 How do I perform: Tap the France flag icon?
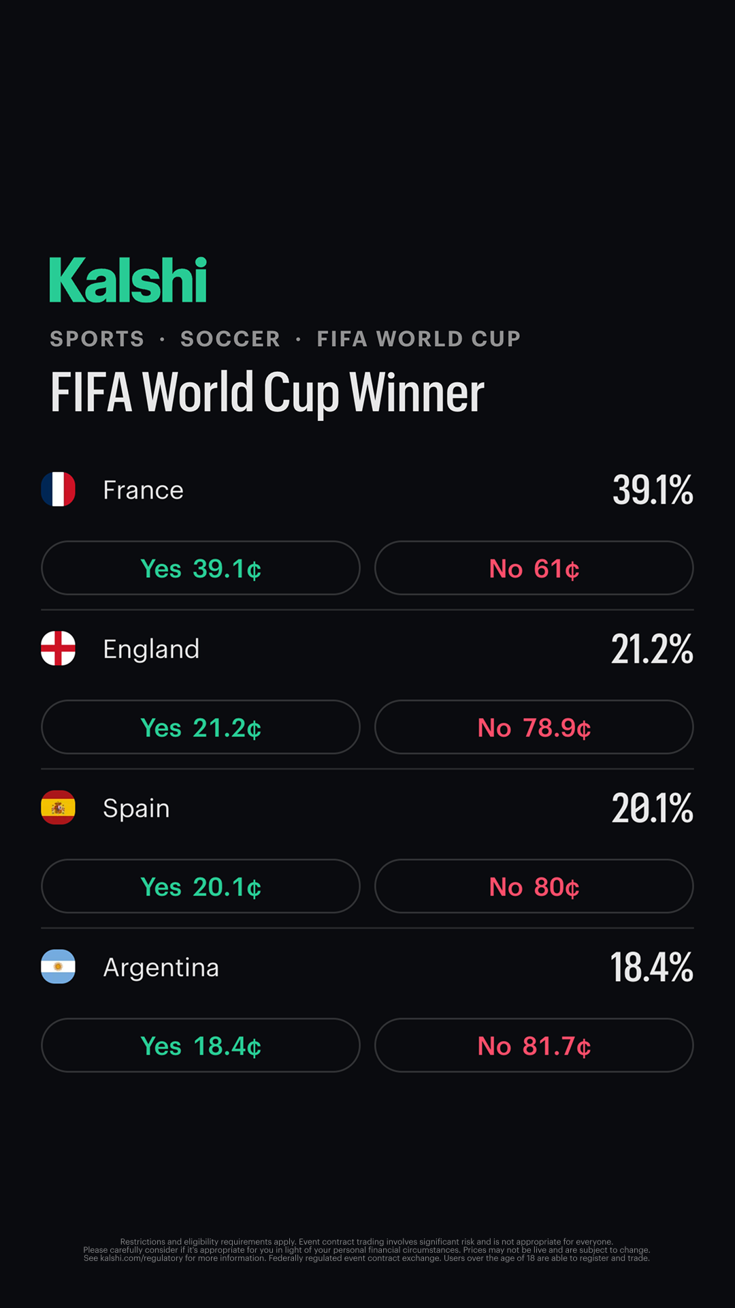pyautogui.click(x=58, y=489)
